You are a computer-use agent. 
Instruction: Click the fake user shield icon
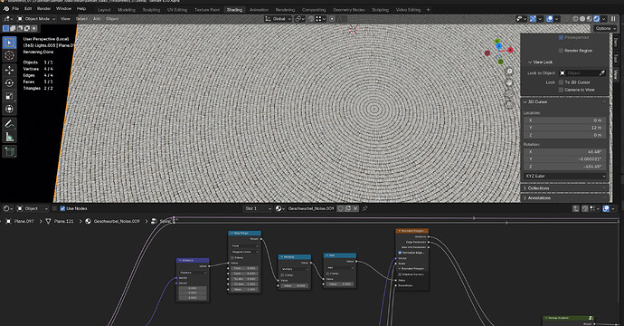tap(341, 208)
